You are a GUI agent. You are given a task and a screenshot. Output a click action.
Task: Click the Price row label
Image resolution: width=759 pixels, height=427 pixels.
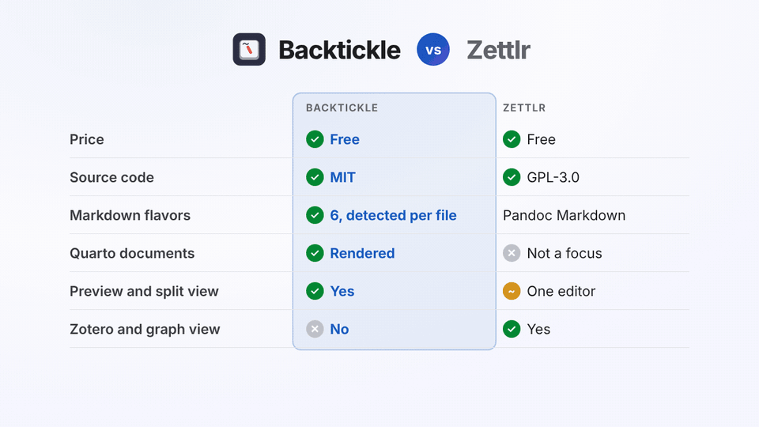87,139
